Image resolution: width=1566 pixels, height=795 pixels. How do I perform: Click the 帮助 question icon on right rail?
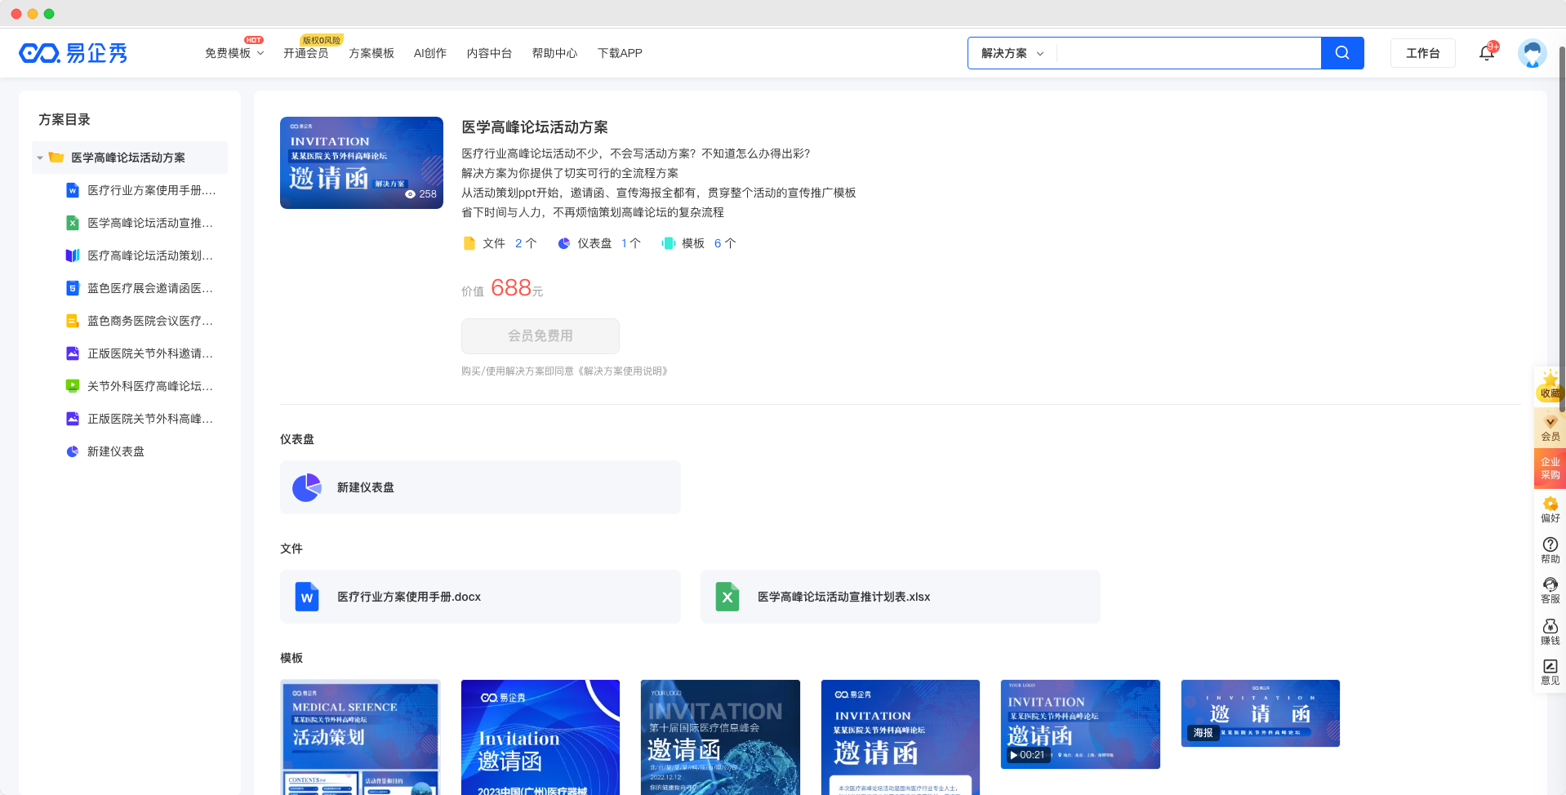tap(1550, 544)
